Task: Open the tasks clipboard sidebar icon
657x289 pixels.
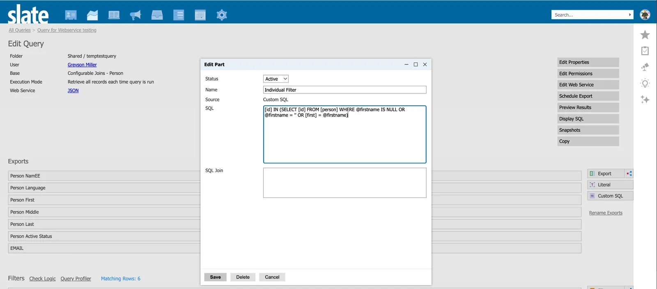Action: [x=645, y=51]
